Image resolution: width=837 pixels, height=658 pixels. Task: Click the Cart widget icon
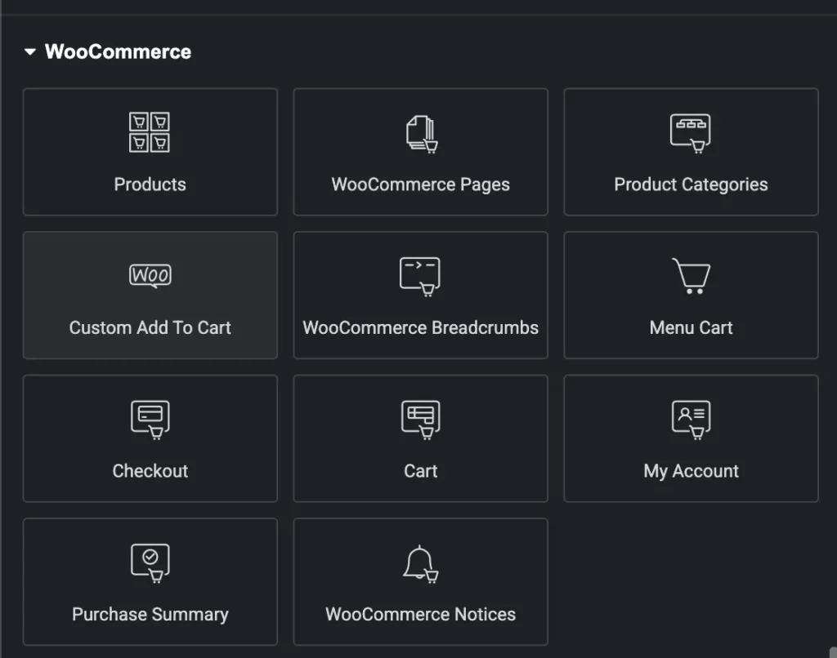tap(420, 419)
